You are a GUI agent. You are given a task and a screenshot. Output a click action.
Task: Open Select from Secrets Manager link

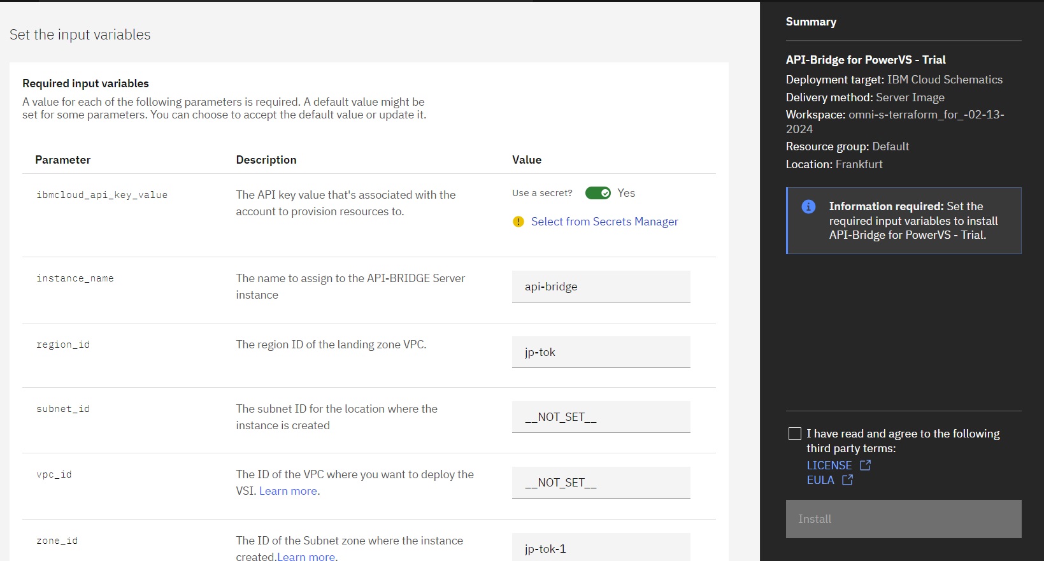604,222
